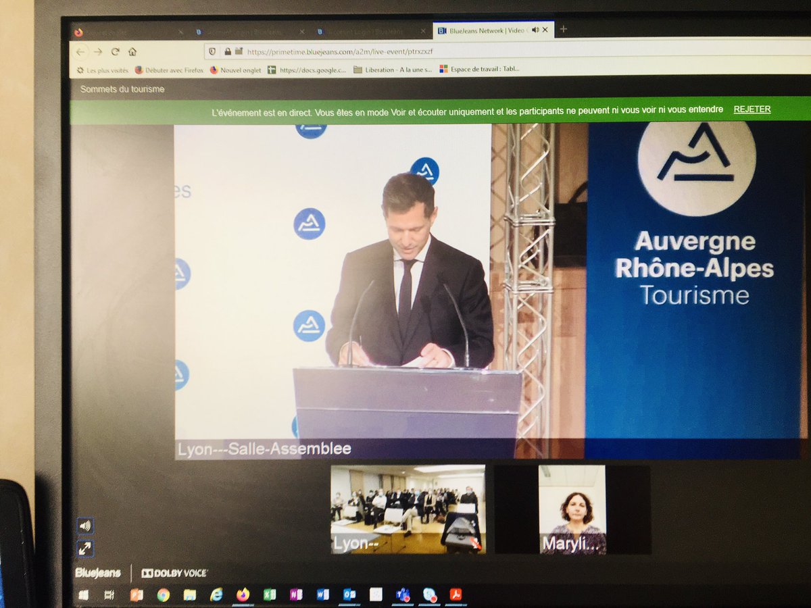Open 'Liberation - A la une' bookmark folder

(x=393, y=70)
